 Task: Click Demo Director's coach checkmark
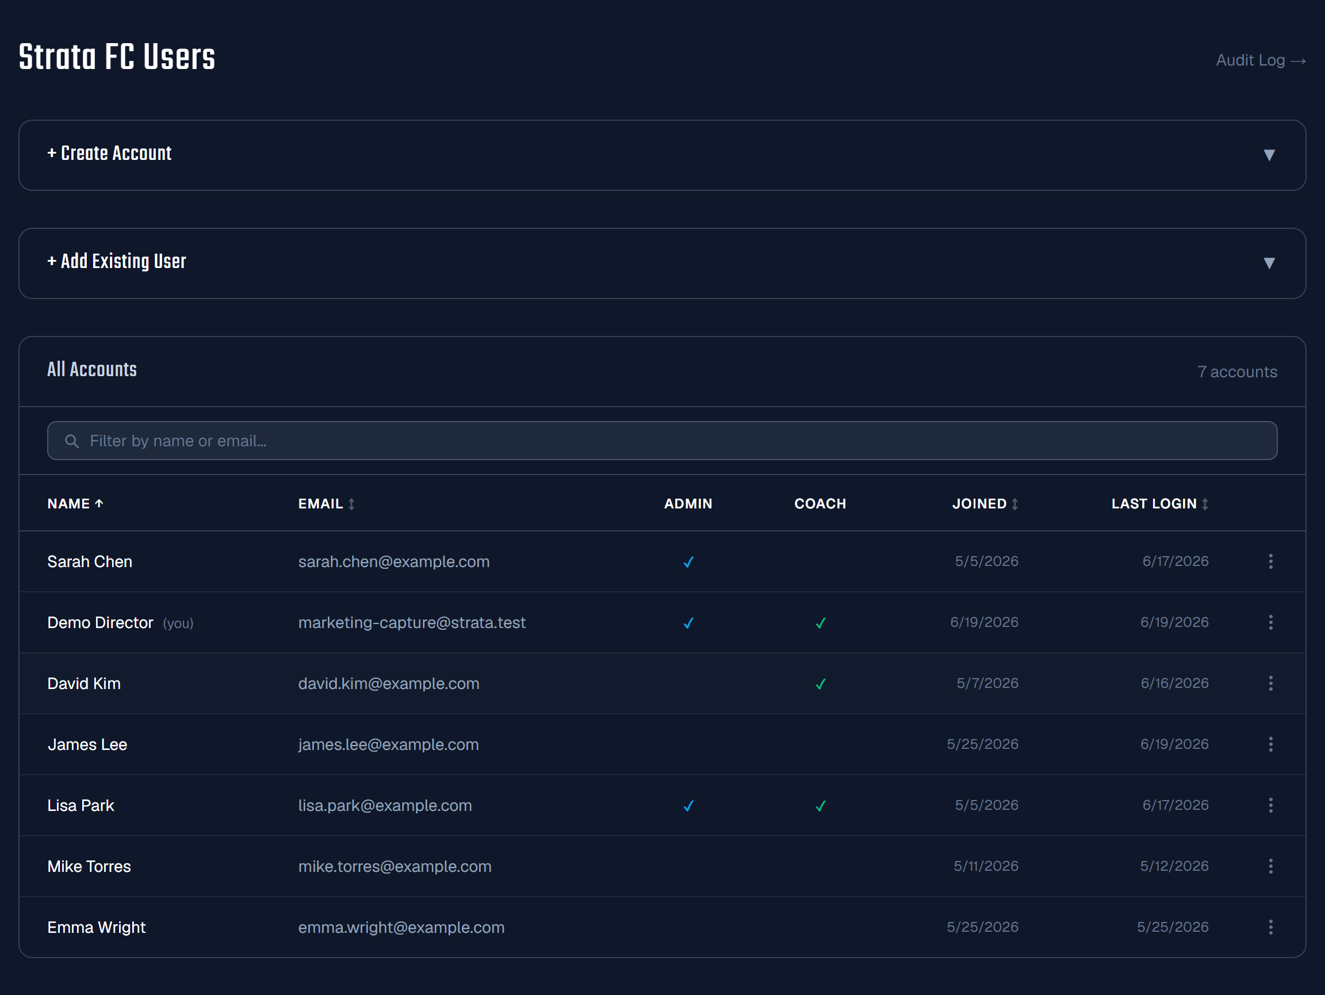click(x=821, y=623)
